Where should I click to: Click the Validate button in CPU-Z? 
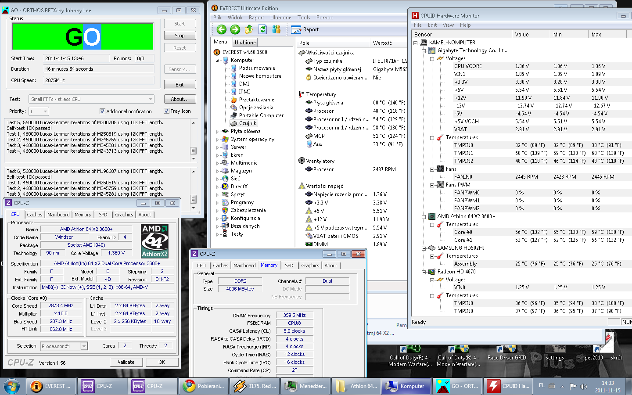pos(126,362)
